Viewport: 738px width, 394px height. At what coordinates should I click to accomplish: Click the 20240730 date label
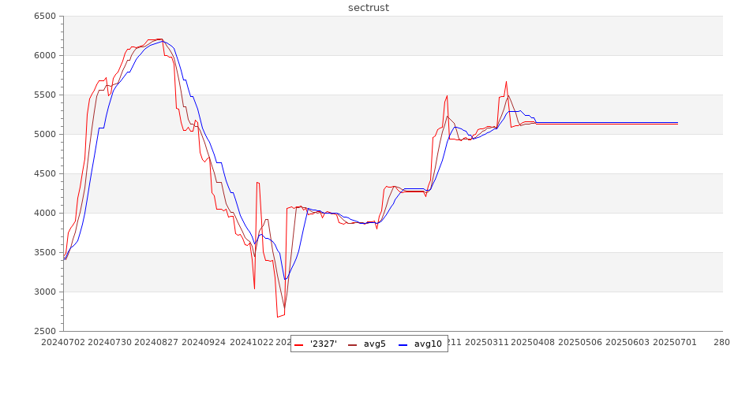(108, 343)
